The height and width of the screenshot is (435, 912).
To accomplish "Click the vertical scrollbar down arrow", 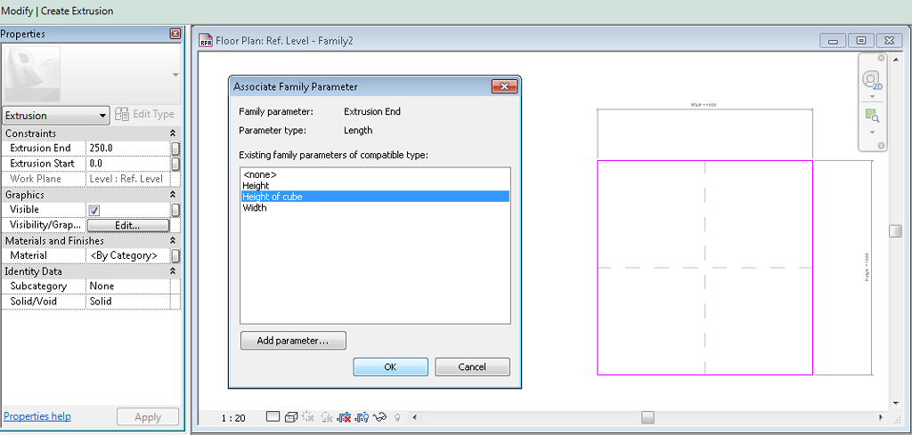I will [895, 403].
